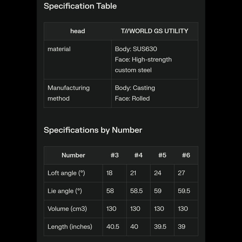Image resolution: width=242 pixels, height=242 pixels.
Task: Select the T//WORLD GS UTILITY column header
Action: click(154, 31)
